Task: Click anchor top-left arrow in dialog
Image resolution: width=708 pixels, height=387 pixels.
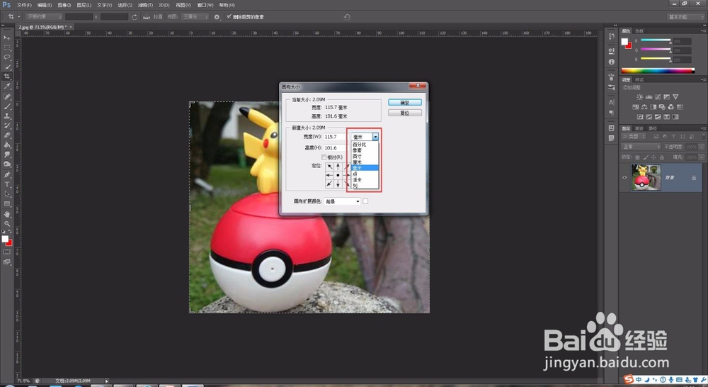Action: tap(330, 167)
